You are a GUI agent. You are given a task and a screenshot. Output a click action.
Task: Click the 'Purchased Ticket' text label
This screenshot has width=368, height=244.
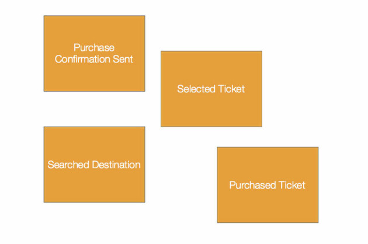tap(267, 185)
